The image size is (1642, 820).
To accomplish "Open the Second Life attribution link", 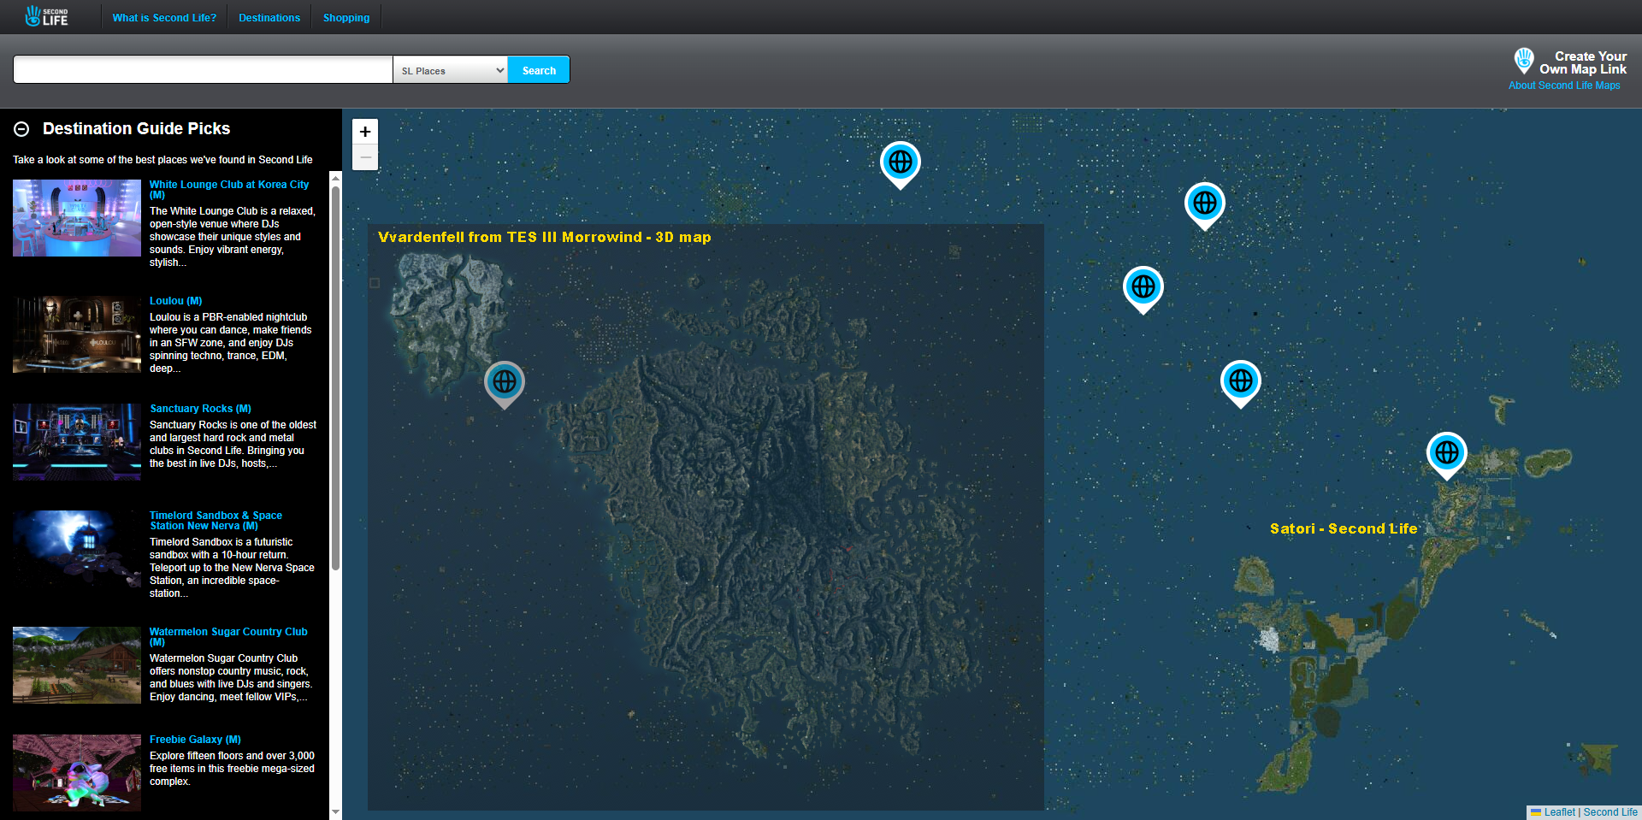I will coord(1610,812).
